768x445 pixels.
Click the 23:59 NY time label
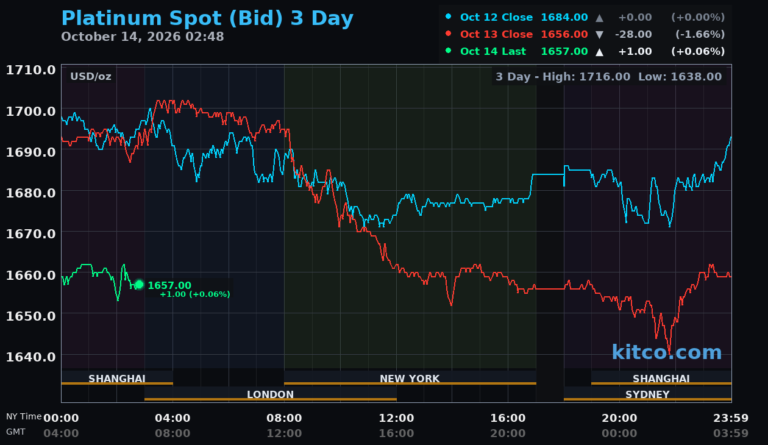[x=731, y=418]
